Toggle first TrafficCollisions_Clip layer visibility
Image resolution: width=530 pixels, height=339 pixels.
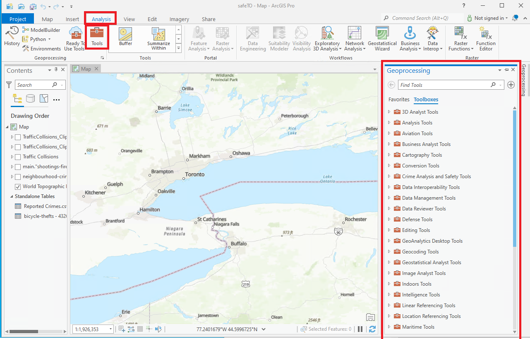(18, 137)
